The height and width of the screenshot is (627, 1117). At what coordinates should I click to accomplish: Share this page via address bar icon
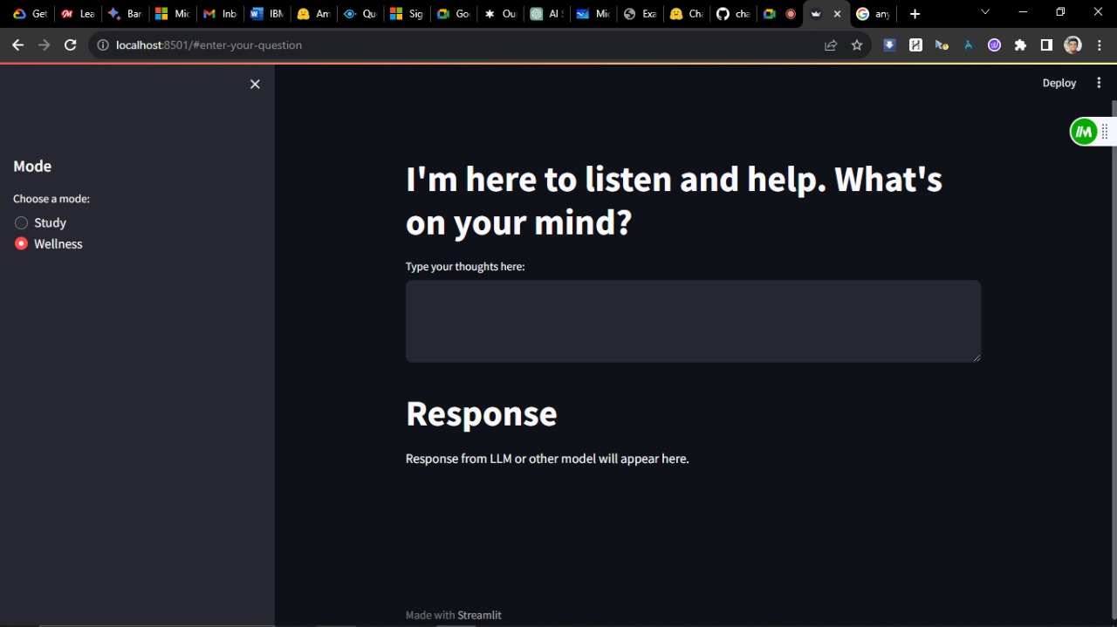(831, 45)
